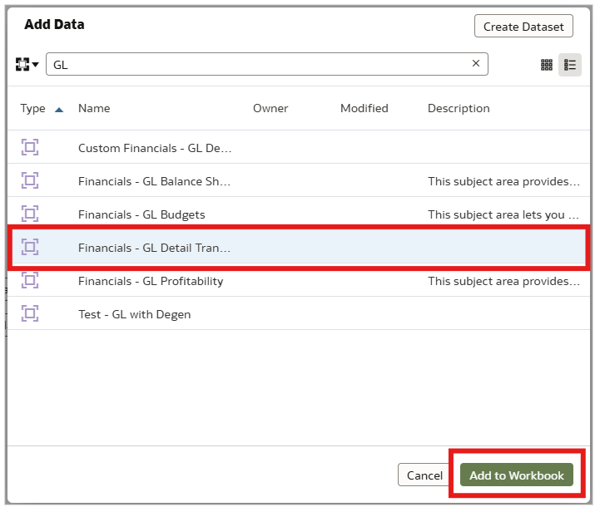This screenshot has height=507, width=595.
Task: Toggle sort order arrow on Type column
Action: point(58,109)
